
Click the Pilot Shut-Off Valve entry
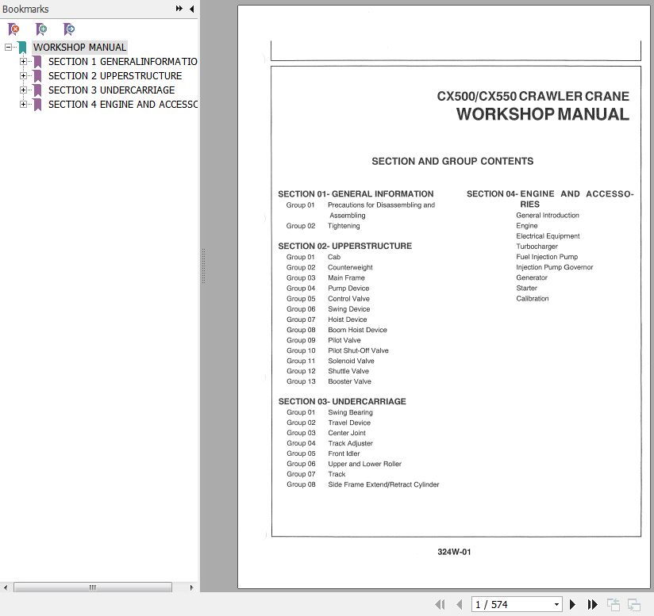358,350
